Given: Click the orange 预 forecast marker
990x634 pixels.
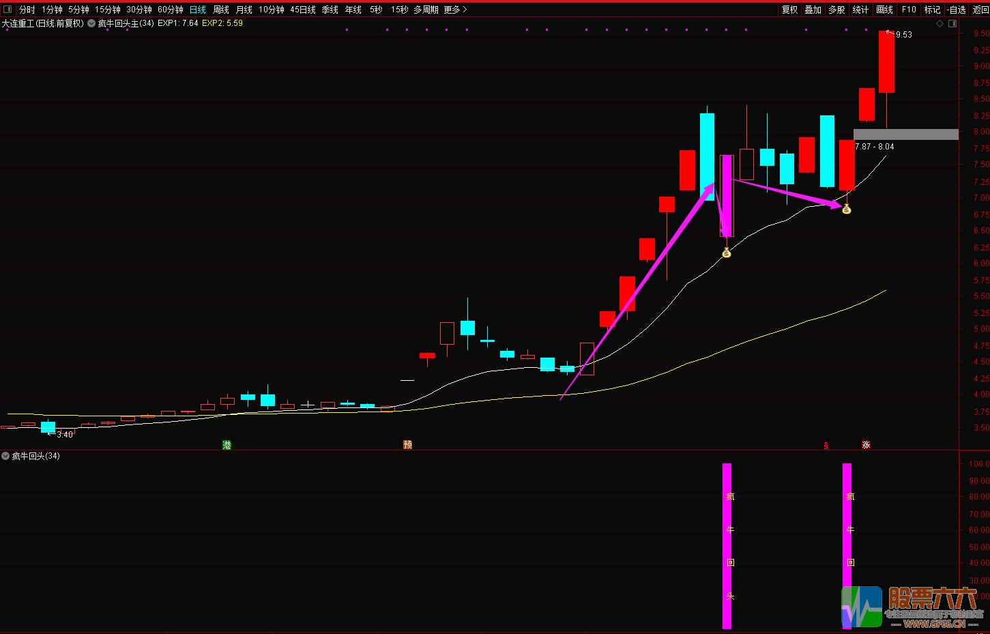Looking at the screenshot, I should (407, 445).
